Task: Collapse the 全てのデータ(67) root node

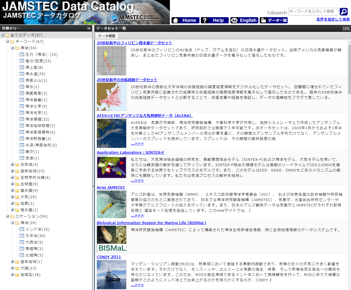Action: tap(3, 35)
